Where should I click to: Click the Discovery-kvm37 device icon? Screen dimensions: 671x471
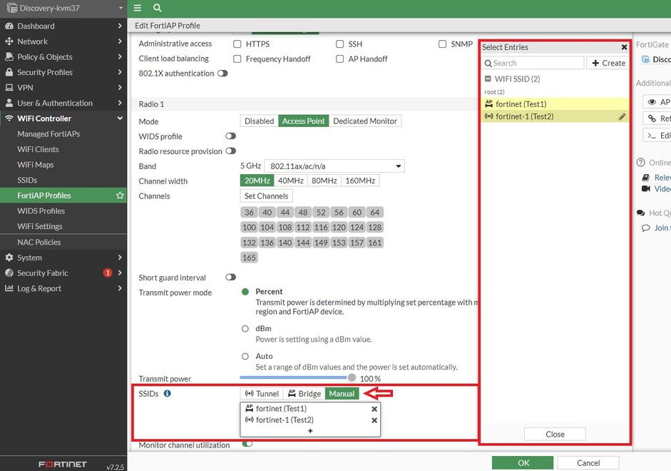[x=12, y=8]
